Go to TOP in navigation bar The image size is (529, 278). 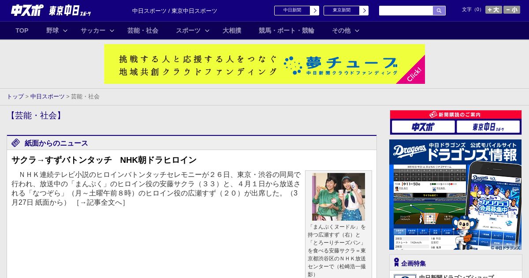point(22,30)
